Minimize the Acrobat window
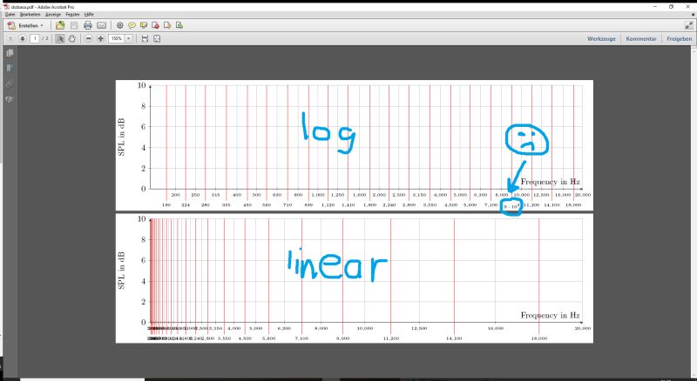The image size is (697, 381). pyautogui.click(x=655, y=7)
